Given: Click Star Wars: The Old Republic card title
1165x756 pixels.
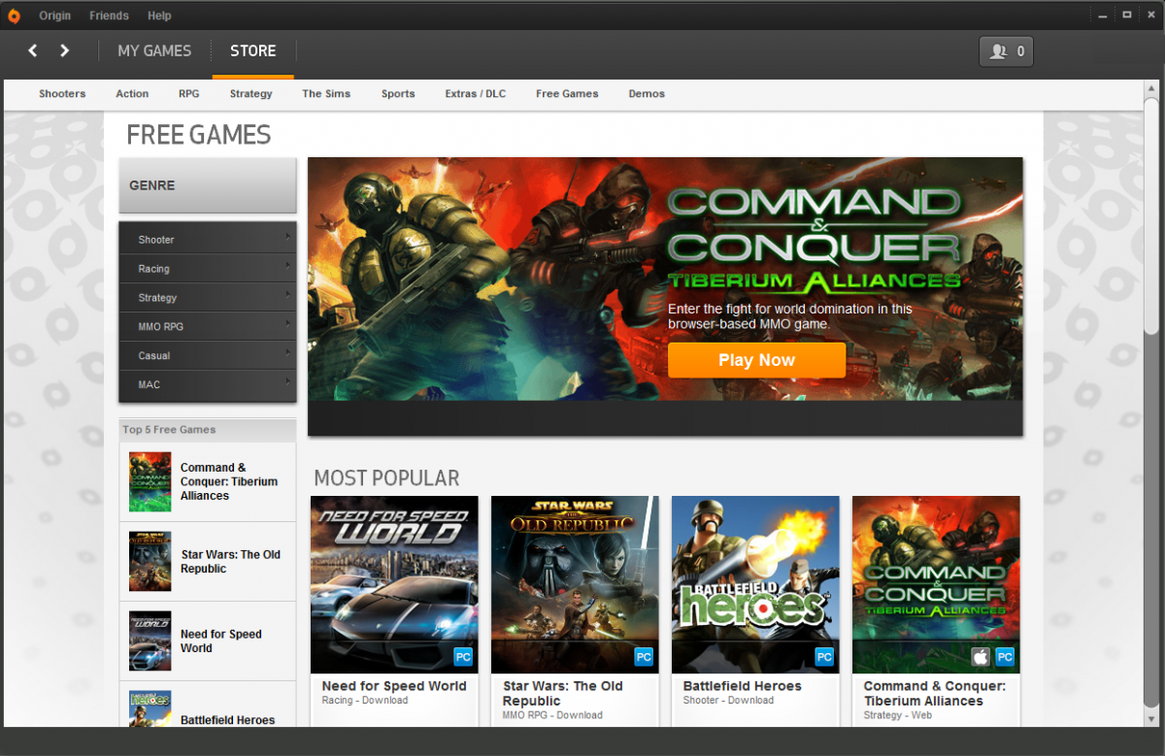Looking at the screenshot, I should click(x=563, y=693).
